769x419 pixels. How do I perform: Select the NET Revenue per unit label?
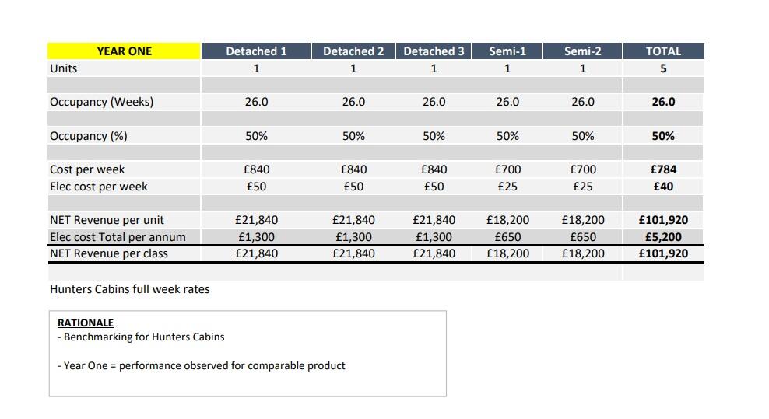tap(107, 220)
